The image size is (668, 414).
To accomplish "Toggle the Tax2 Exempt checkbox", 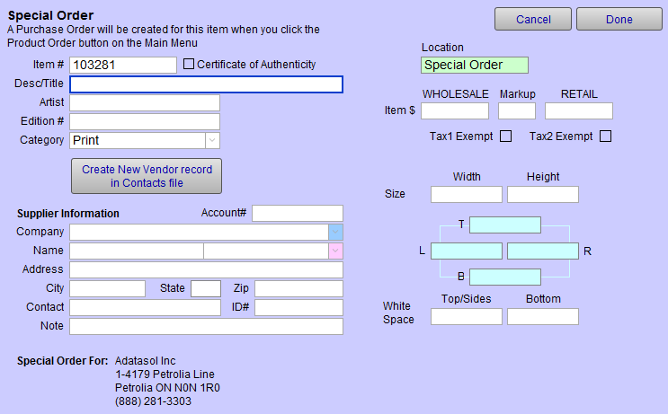I will 605,137.
